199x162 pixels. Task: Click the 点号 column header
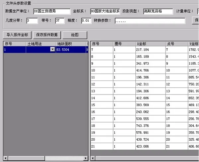click(x=177, y=44)
